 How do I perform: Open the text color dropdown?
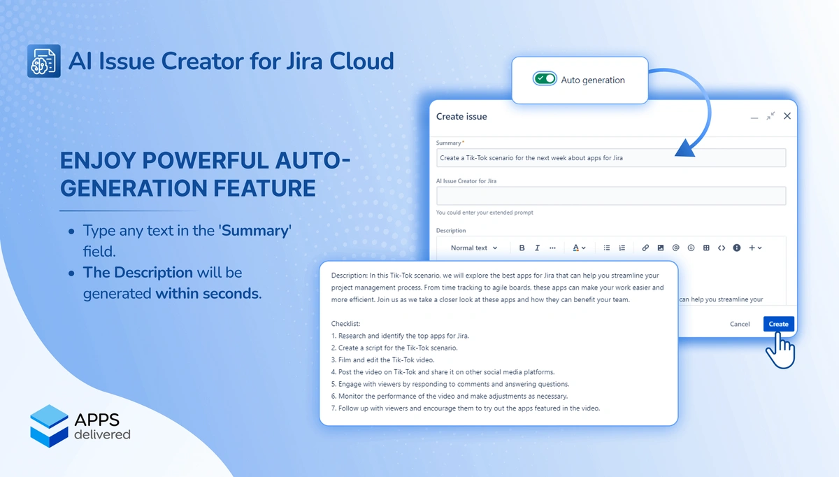click(x=579, y=248)
